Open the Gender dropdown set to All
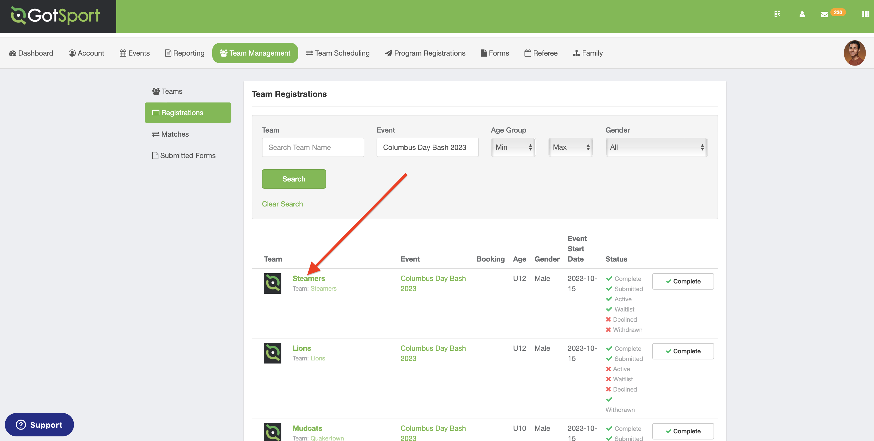874x441 pixels. (656, 147)
